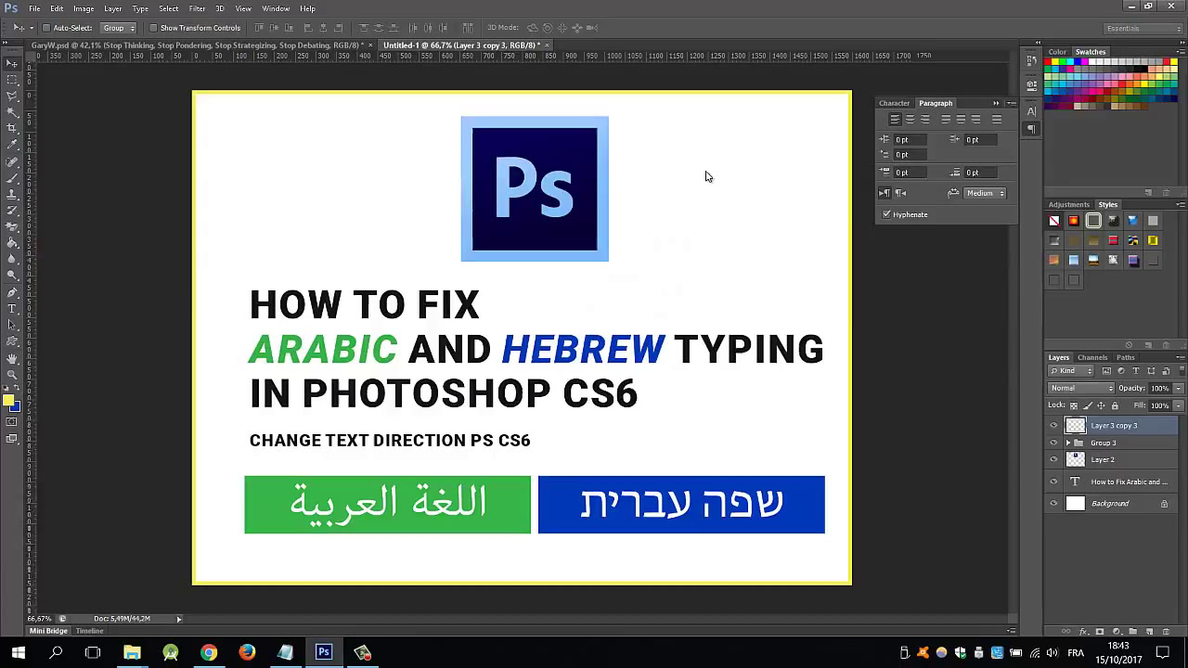
Task: Open the Layer menu
Action: [112, 8]
